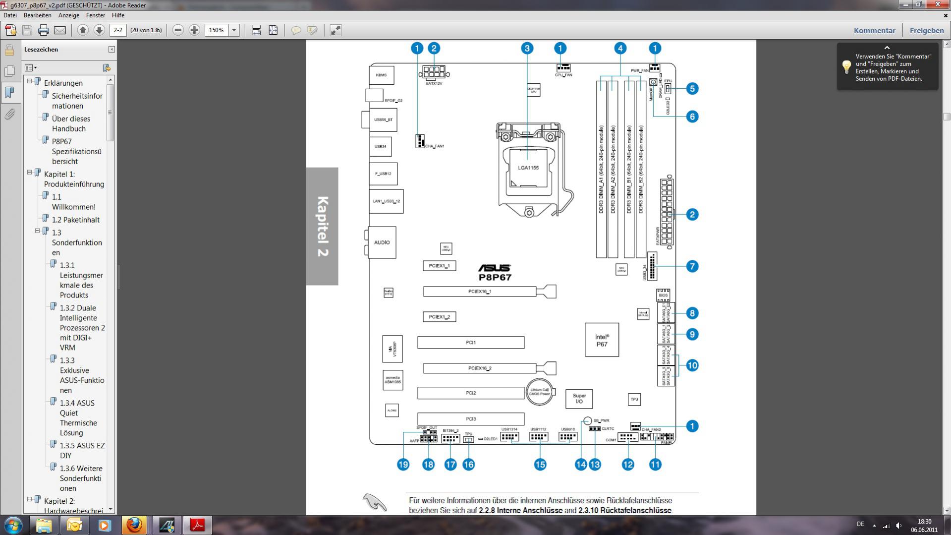Toggle the bookmarks panel icon
Viewport: 951px width, 535px height.
(9, 92)
